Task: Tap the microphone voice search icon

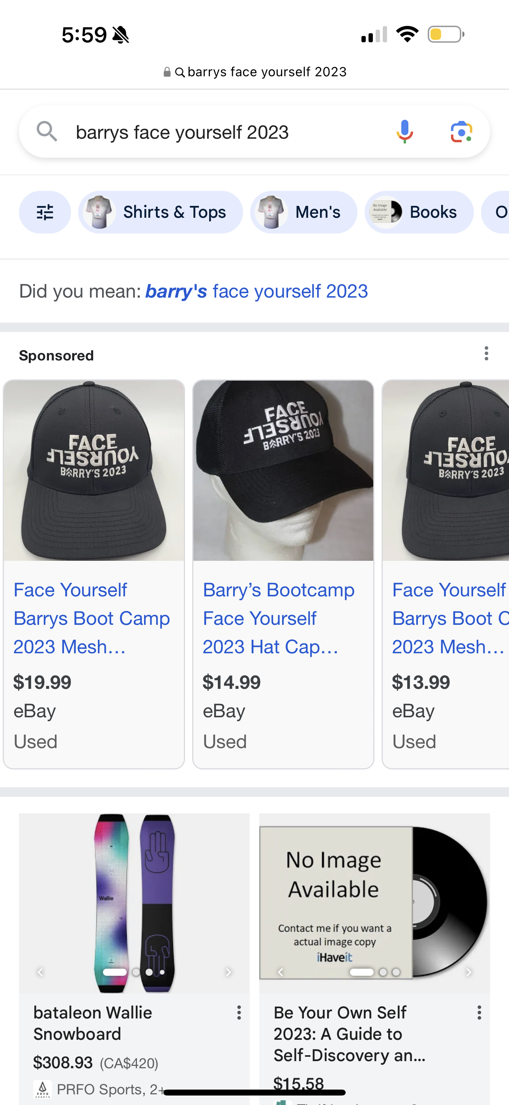Action: 404,132
